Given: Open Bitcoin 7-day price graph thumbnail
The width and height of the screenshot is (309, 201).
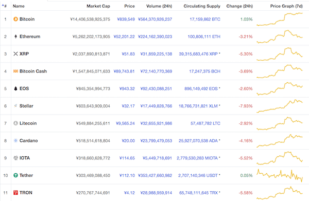Looking at the screenshot, I should [x=280, y=19].
